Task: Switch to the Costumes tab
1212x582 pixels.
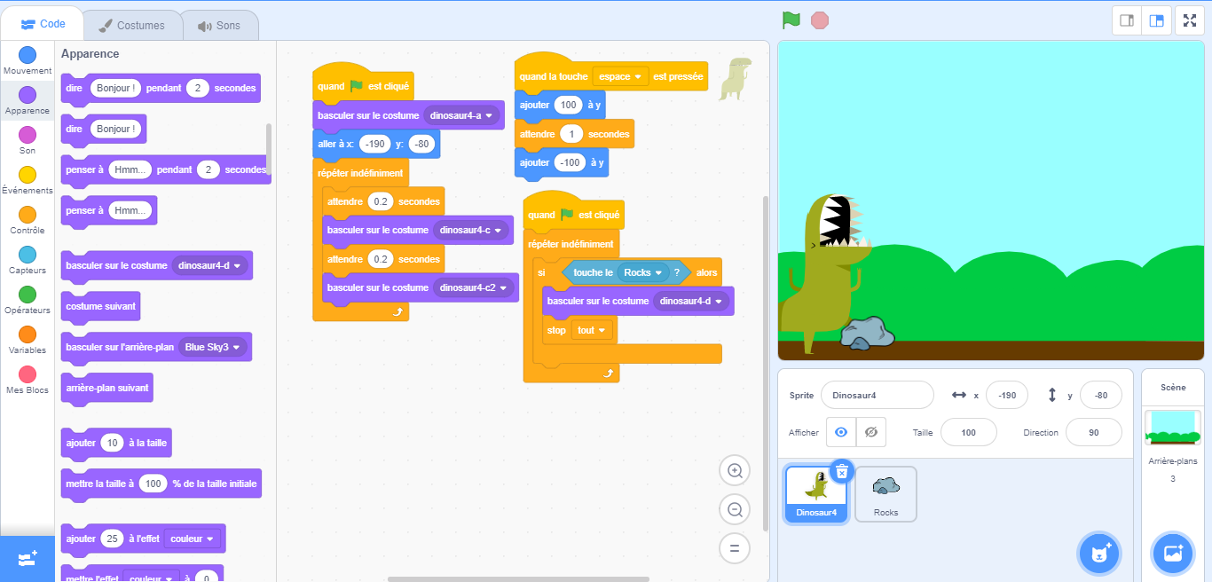Action: click(131, 26)
